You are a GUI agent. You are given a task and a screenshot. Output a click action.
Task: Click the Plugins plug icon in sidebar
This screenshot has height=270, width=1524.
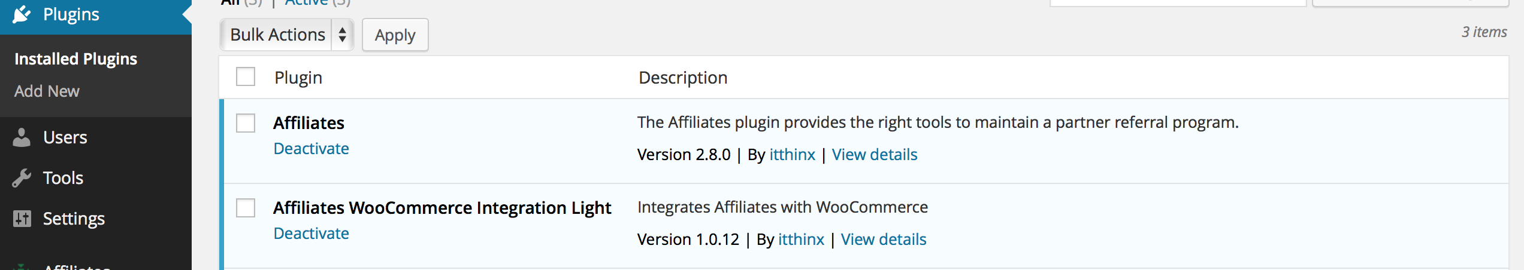pos(22,14)
